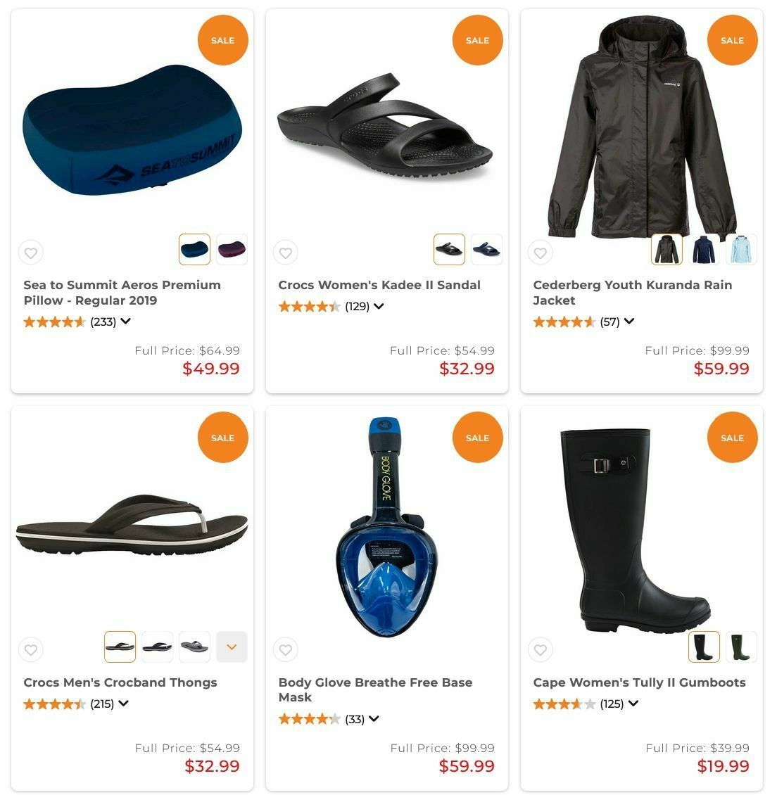Screen dimensions: 777x795
Task: Select navy Kuranda jacket color variant
Action: (704, 250)
